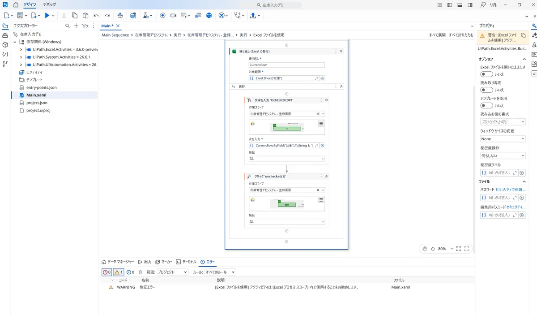537x315 pixels.
Task: Select the pan hand tool near zoom control
Action: [425, 249]
